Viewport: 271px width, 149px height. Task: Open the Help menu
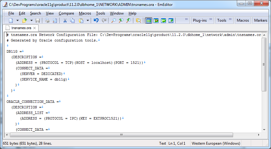(132, 13)
